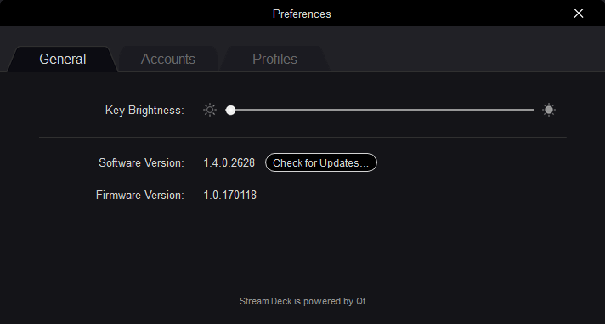Set Key Brightness to the slider's midpoint
Screen dimensions: 605x324
click(x=380, y=110)
